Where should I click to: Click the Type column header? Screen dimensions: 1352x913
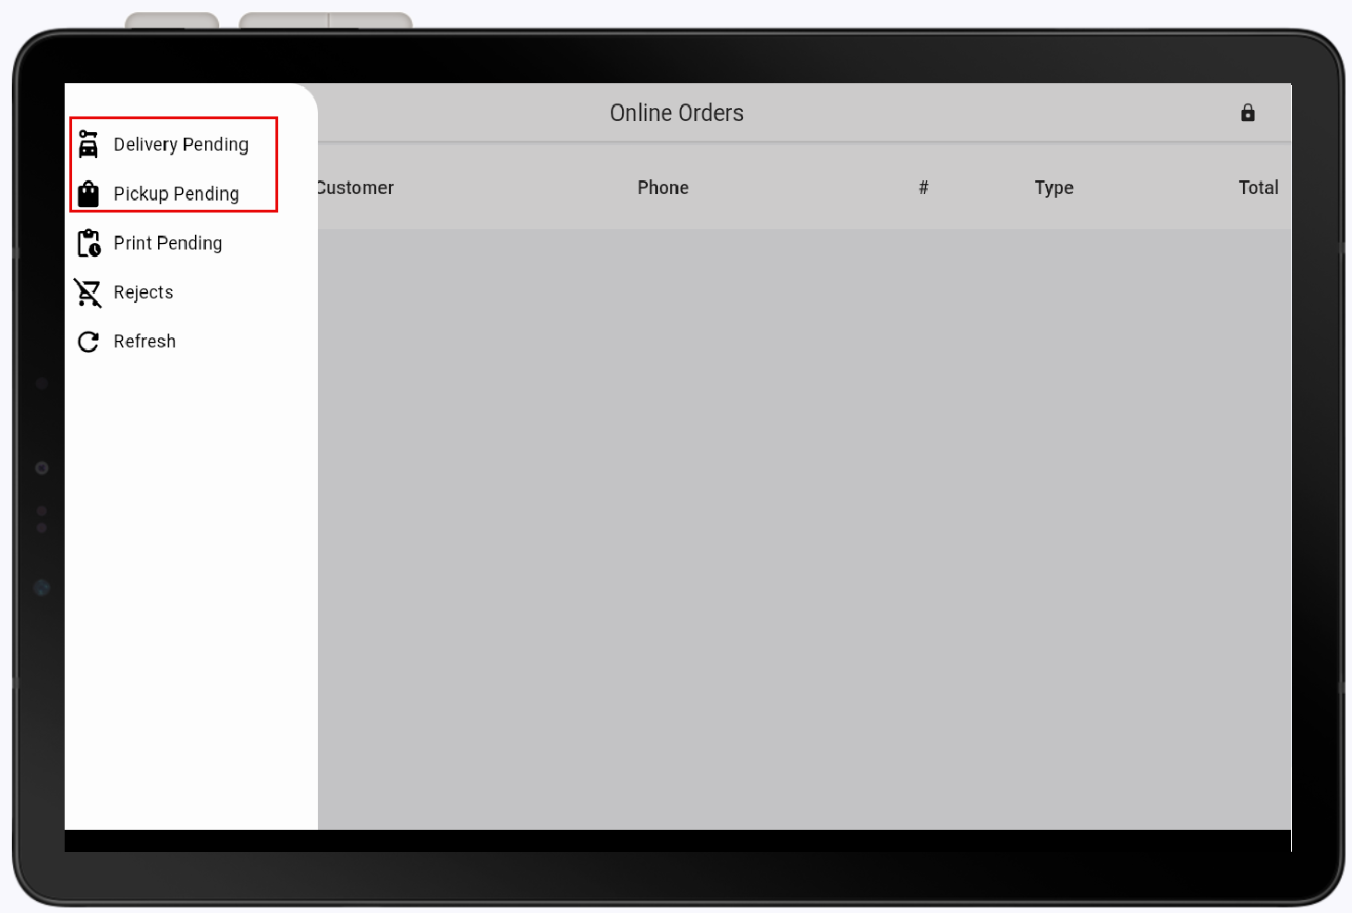coord(1054,188)
